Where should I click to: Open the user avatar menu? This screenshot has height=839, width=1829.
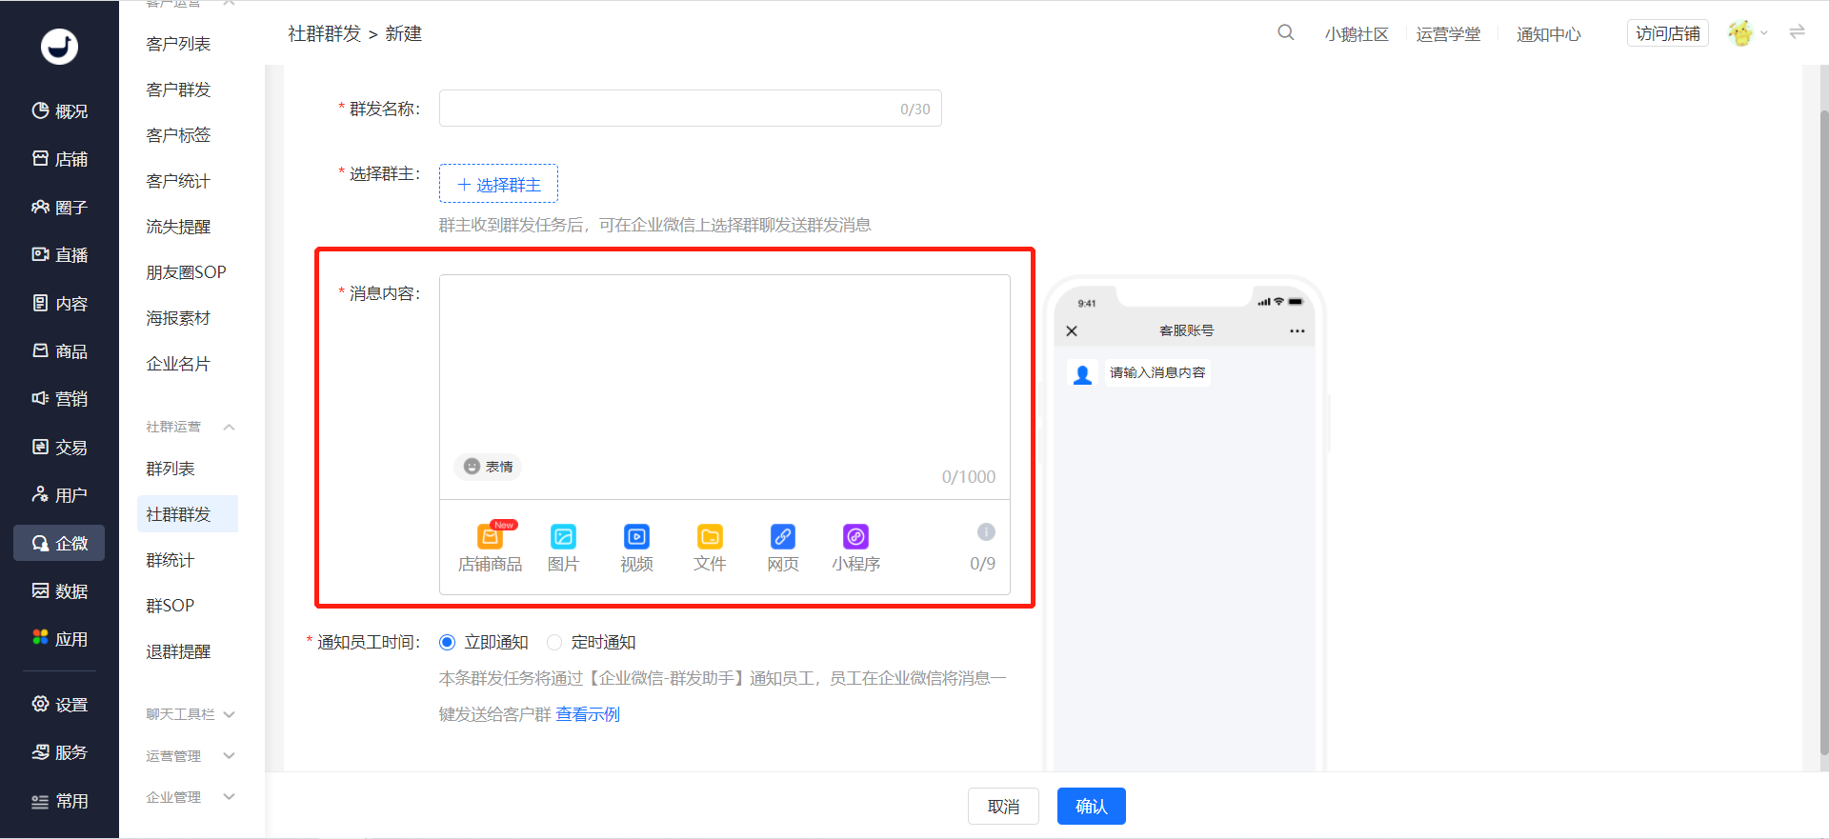(1740, 33)
